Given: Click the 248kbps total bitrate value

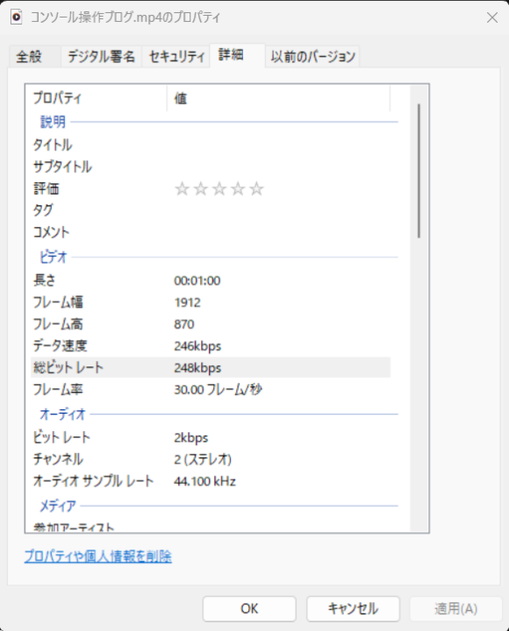Looking at the screenshot, I should 197,368.
